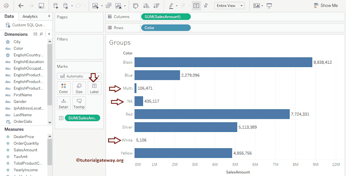346x176 pixels.
Task: Click the Presentation Mode icon
Action: coord(269,6)
